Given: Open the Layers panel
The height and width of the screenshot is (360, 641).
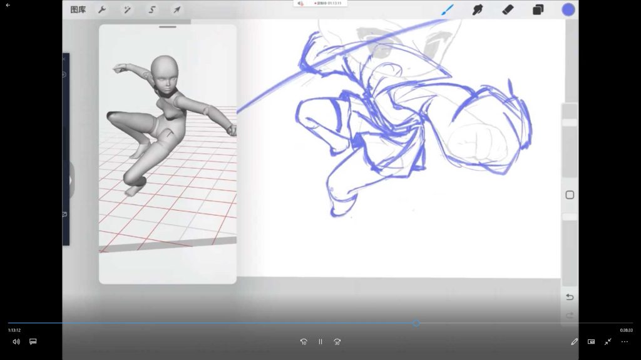Looking at the screenshot, I should click(538, 9).
